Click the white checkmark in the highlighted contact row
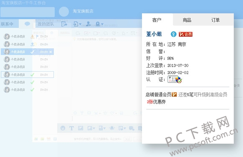The height and width of the screenshot is (157, 243). pos(33,52)
